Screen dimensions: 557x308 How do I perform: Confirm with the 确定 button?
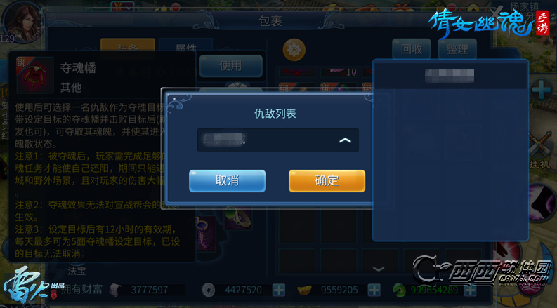[327, 181]
